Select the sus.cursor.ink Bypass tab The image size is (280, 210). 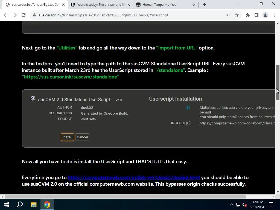[35, 5]
